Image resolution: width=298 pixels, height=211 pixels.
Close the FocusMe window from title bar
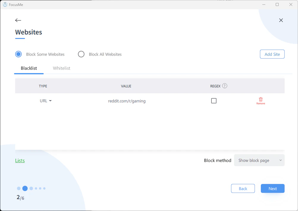291,4
